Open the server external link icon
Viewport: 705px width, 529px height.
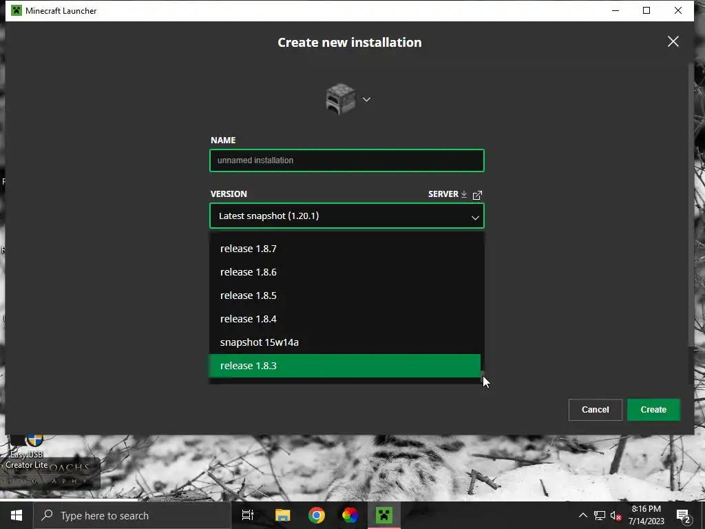(478, 195)
